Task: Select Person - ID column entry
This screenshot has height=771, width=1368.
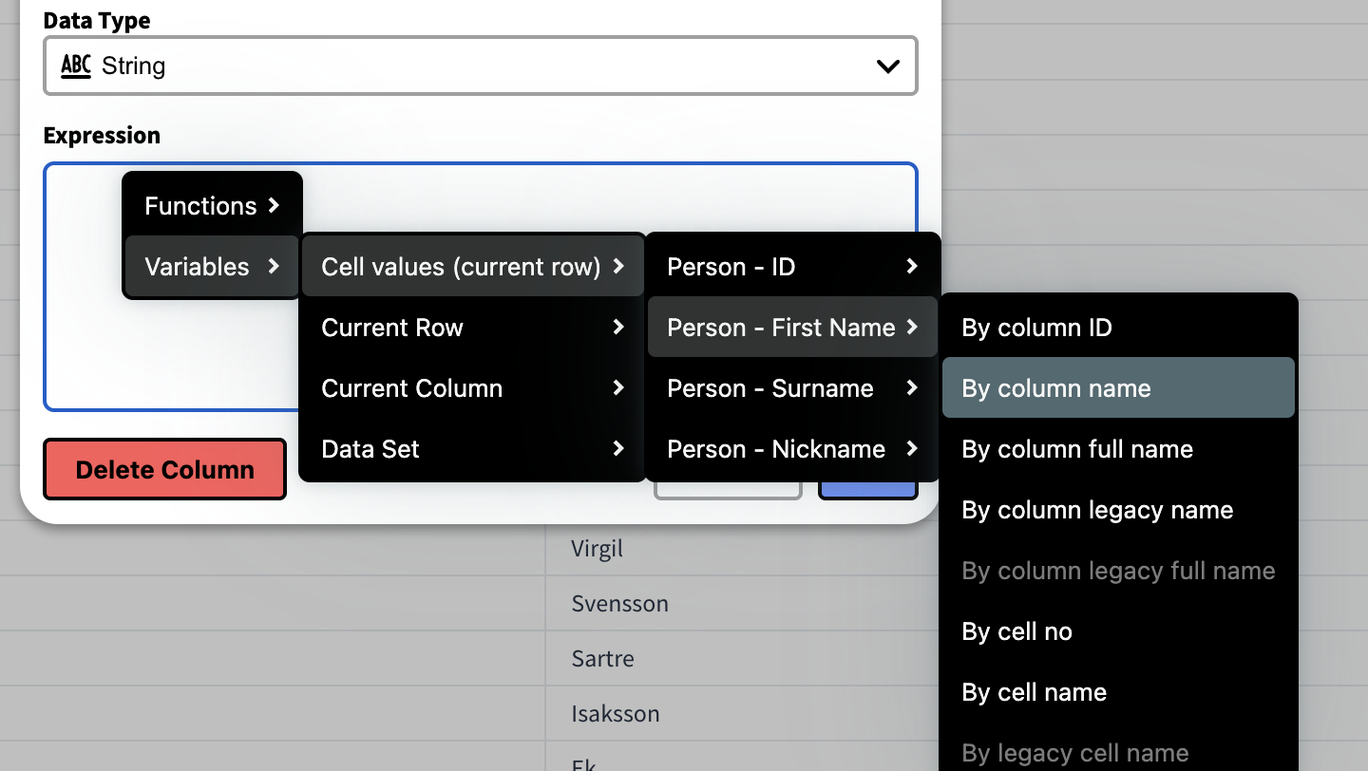Action: 792,267
